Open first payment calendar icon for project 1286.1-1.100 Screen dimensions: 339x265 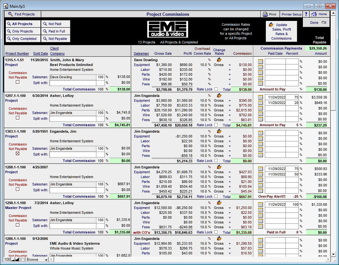click(260, 240)
